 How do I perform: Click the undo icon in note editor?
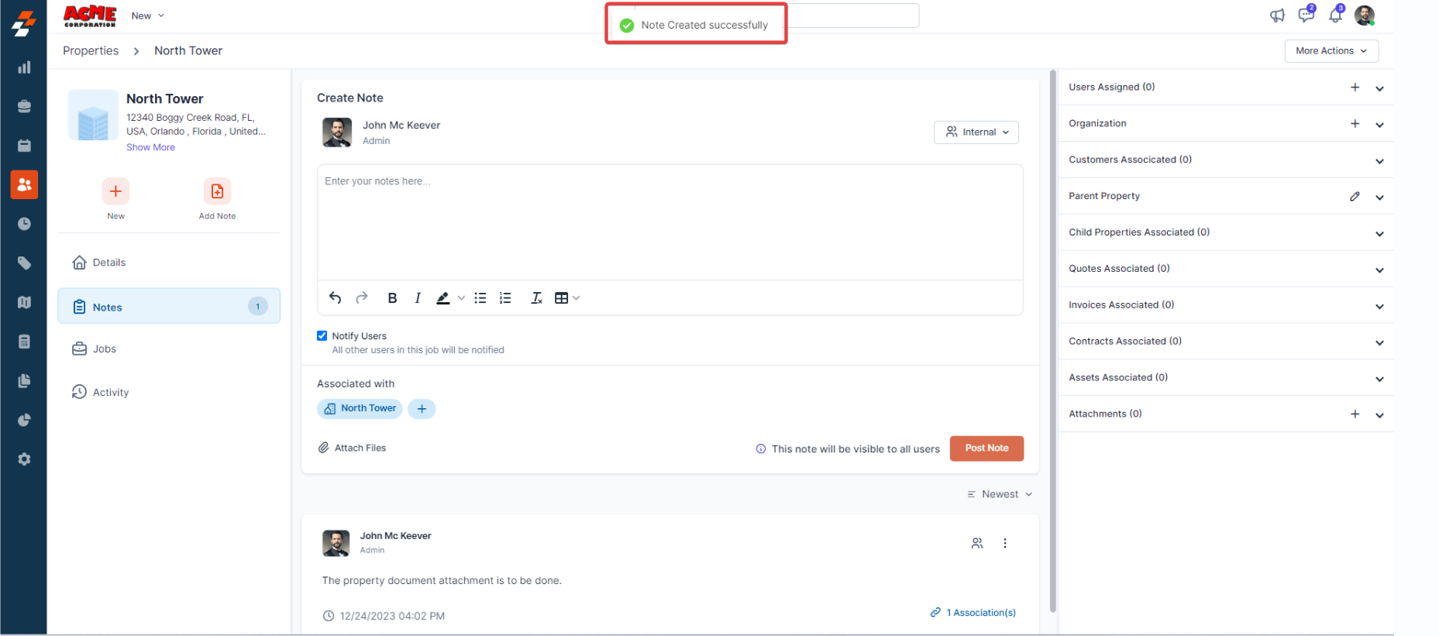click(x=335, y=298)
